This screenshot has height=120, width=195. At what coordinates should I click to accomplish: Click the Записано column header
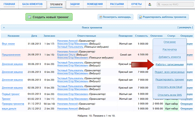(49, 36)
